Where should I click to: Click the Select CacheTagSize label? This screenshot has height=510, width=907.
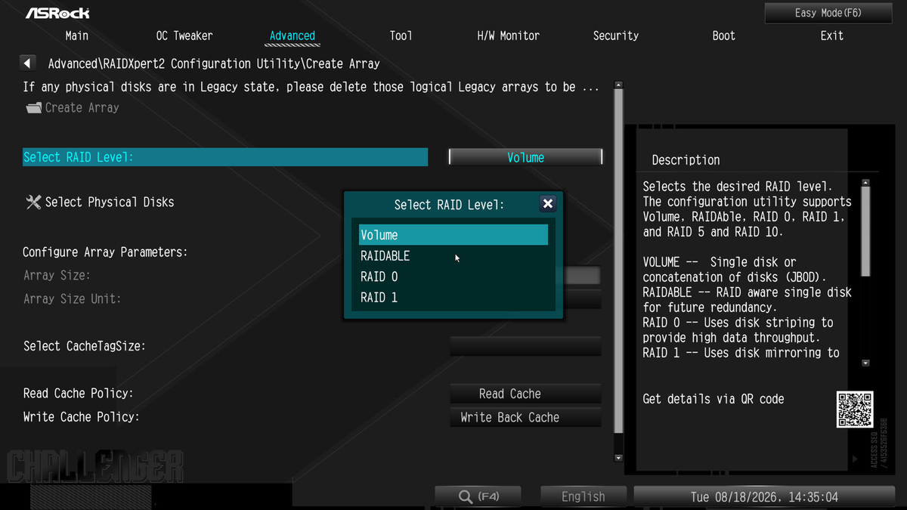point(85,346)
